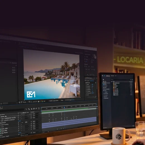Click the blue Active label above Color Grading
Viewport: 145px width, 145px height.
(x=20, y=121)
